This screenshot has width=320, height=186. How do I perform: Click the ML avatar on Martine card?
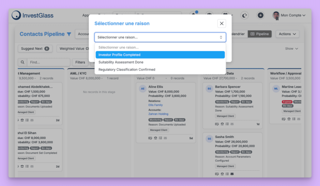[276, 88]
